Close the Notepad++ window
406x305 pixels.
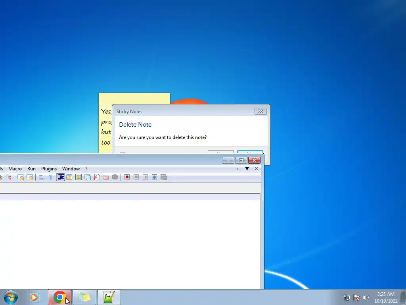[254, 160]
